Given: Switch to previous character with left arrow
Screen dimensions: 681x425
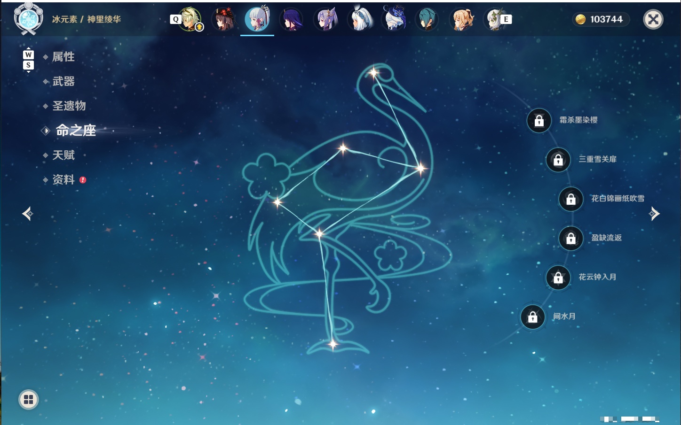Looking at the screenshot, I should [x=28, y=214].
